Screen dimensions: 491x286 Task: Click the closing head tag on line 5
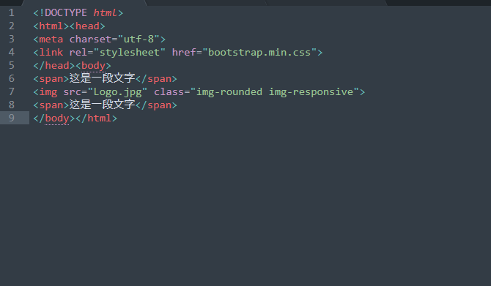pyautogui.click(x=54, y=65)
